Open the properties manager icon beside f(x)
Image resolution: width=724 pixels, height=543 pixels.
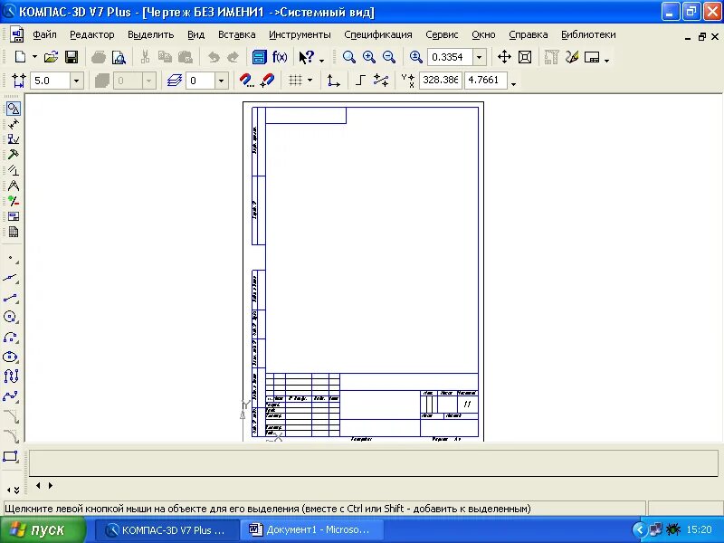click(259, 57)
